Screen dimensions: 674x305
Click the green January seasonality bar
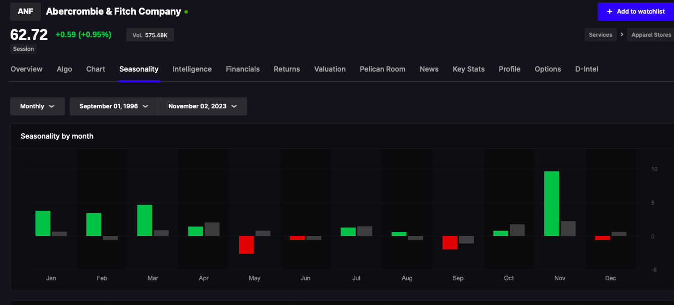click(x=43, y=223)
